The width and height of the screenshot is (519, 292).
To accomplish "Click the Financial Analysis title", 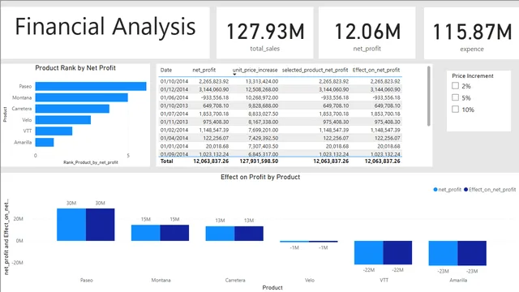I will point(105,27).
